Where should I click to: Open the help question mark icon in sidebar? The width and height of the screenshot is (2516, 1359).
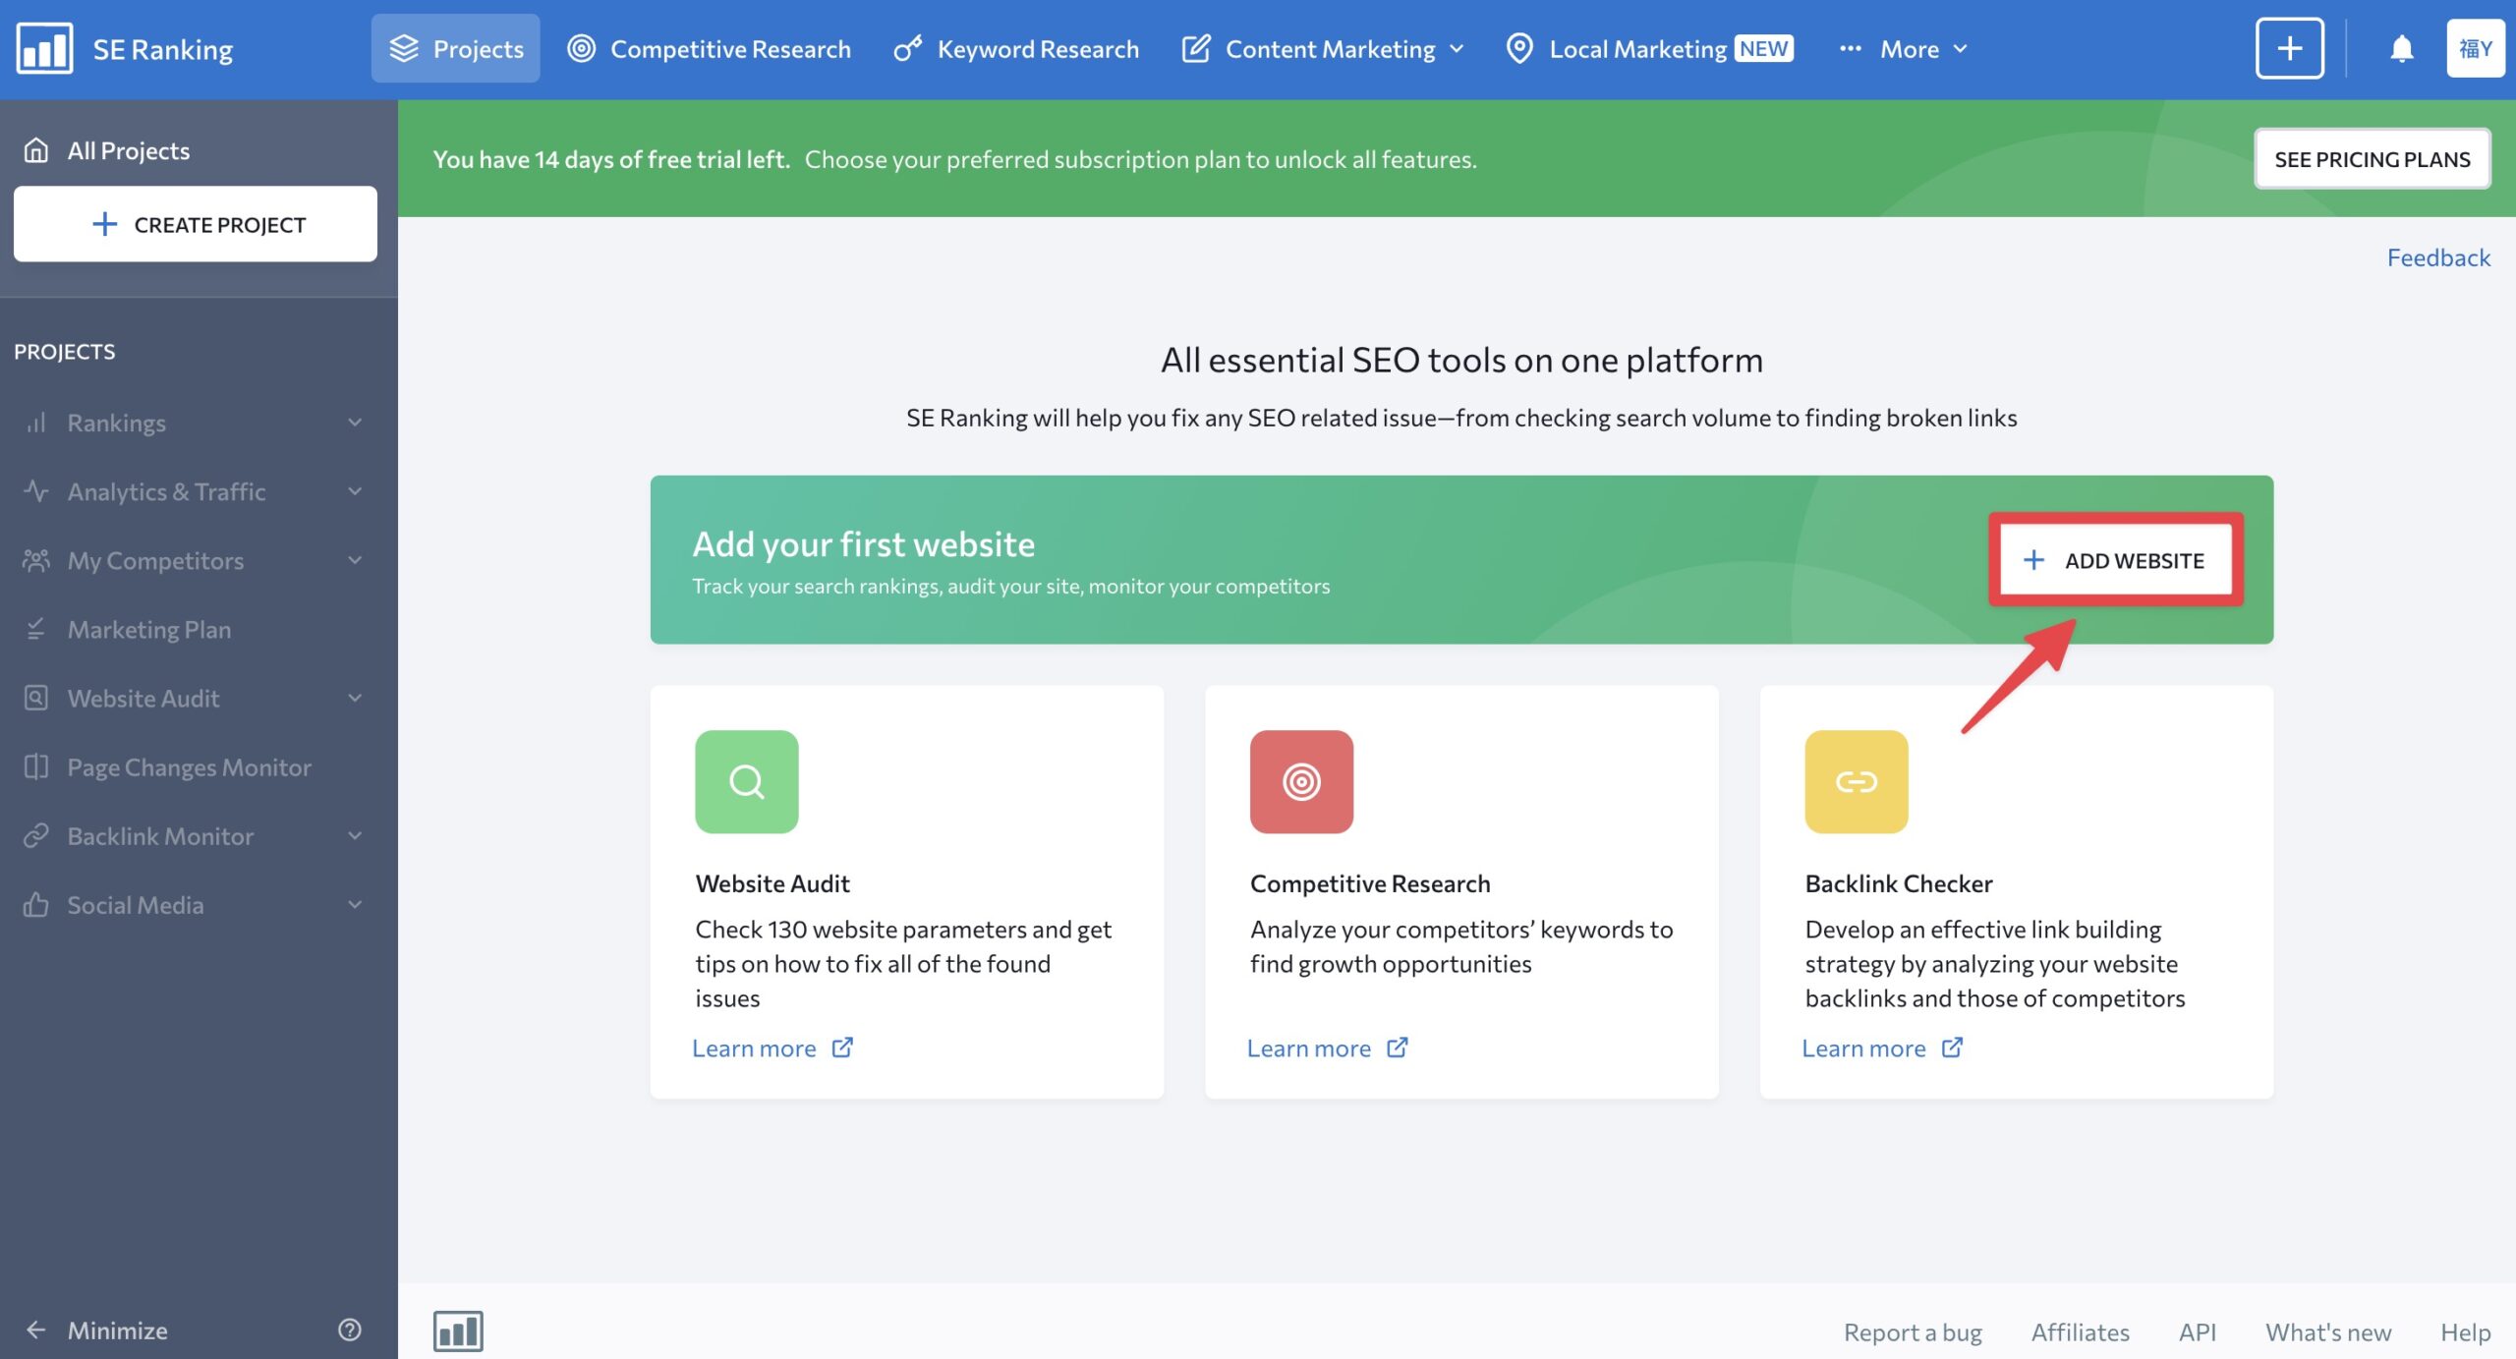click(x=350, y=1330)
